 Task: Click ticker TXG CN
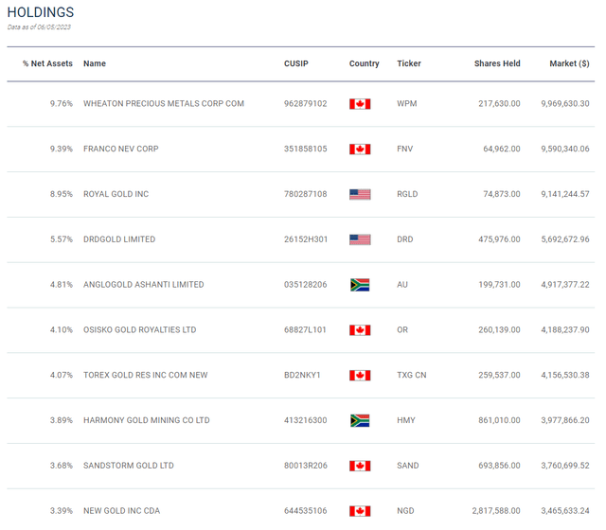coord(412,375)
